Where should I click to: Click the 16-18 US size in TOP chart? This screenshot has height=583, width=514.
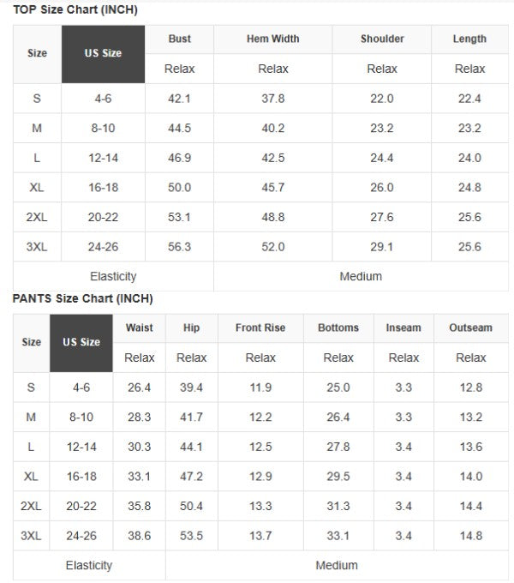[103, 188]
